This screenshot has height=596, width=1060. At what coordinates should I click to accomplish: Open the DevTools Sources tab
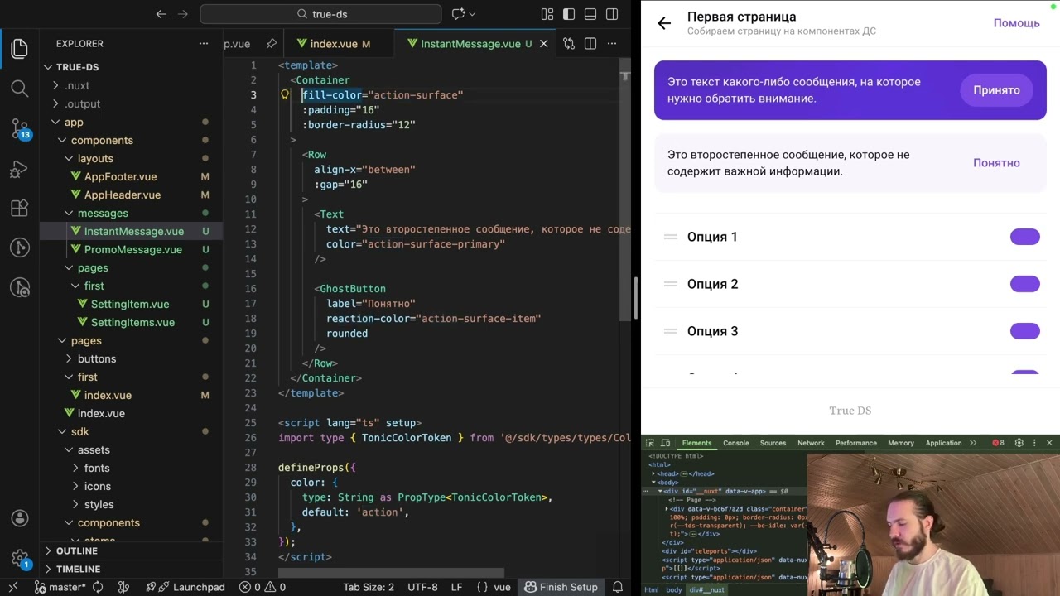pyautogui.click(x=773, y=443)
